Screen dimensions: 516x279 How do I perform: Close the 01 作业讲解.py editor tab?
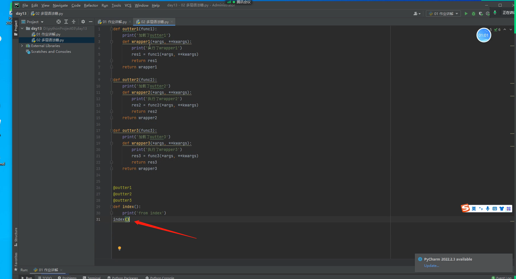coord(130,22)
